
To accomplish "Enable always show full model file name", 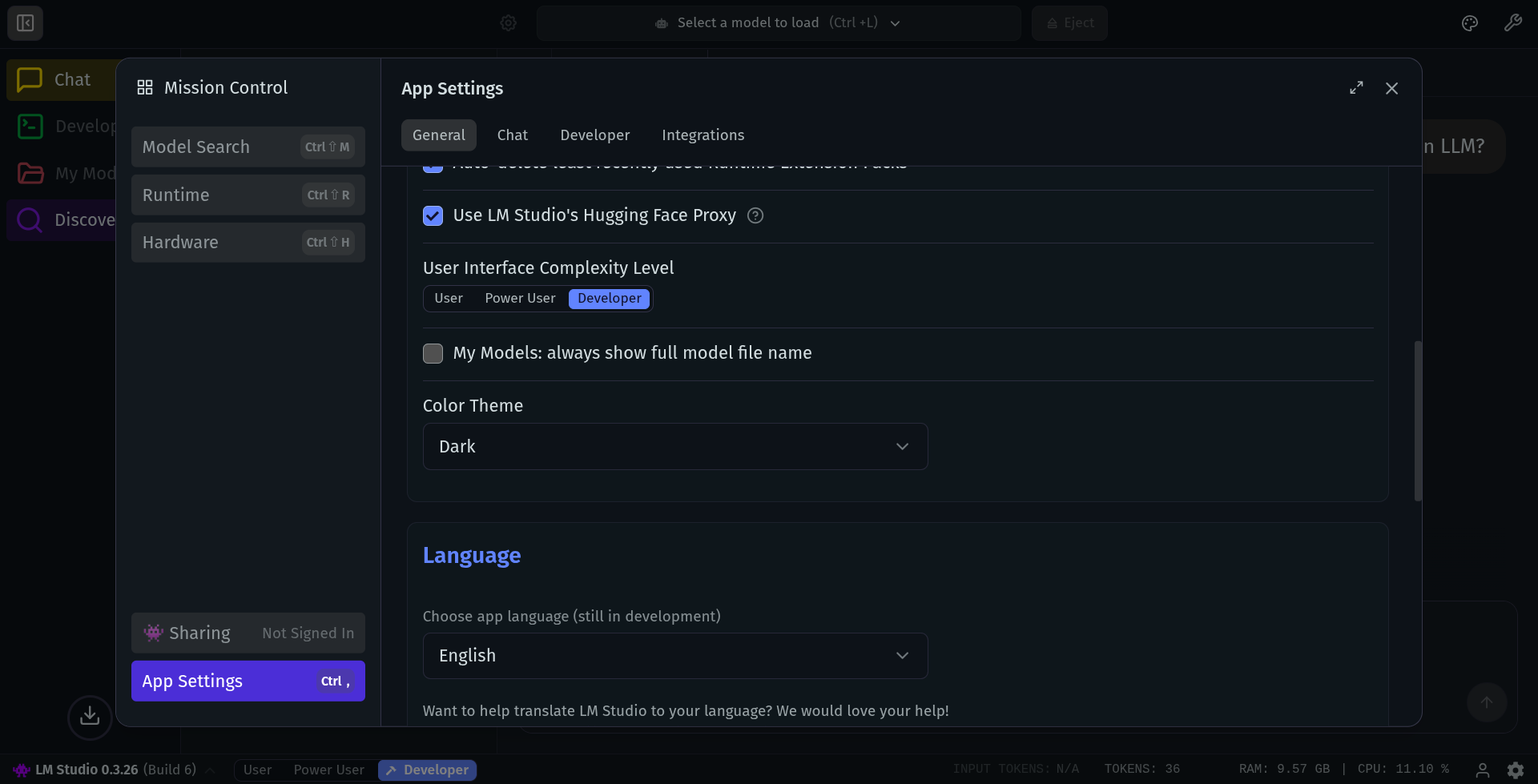I will click(x=433, y=353).
